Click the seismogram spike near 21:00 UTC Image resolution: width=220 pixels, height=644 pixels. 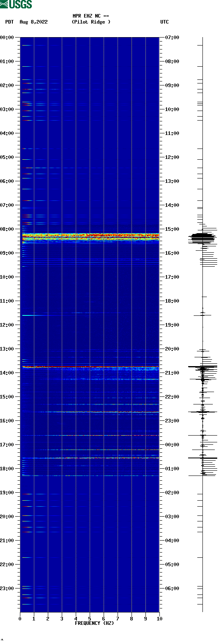203,367
